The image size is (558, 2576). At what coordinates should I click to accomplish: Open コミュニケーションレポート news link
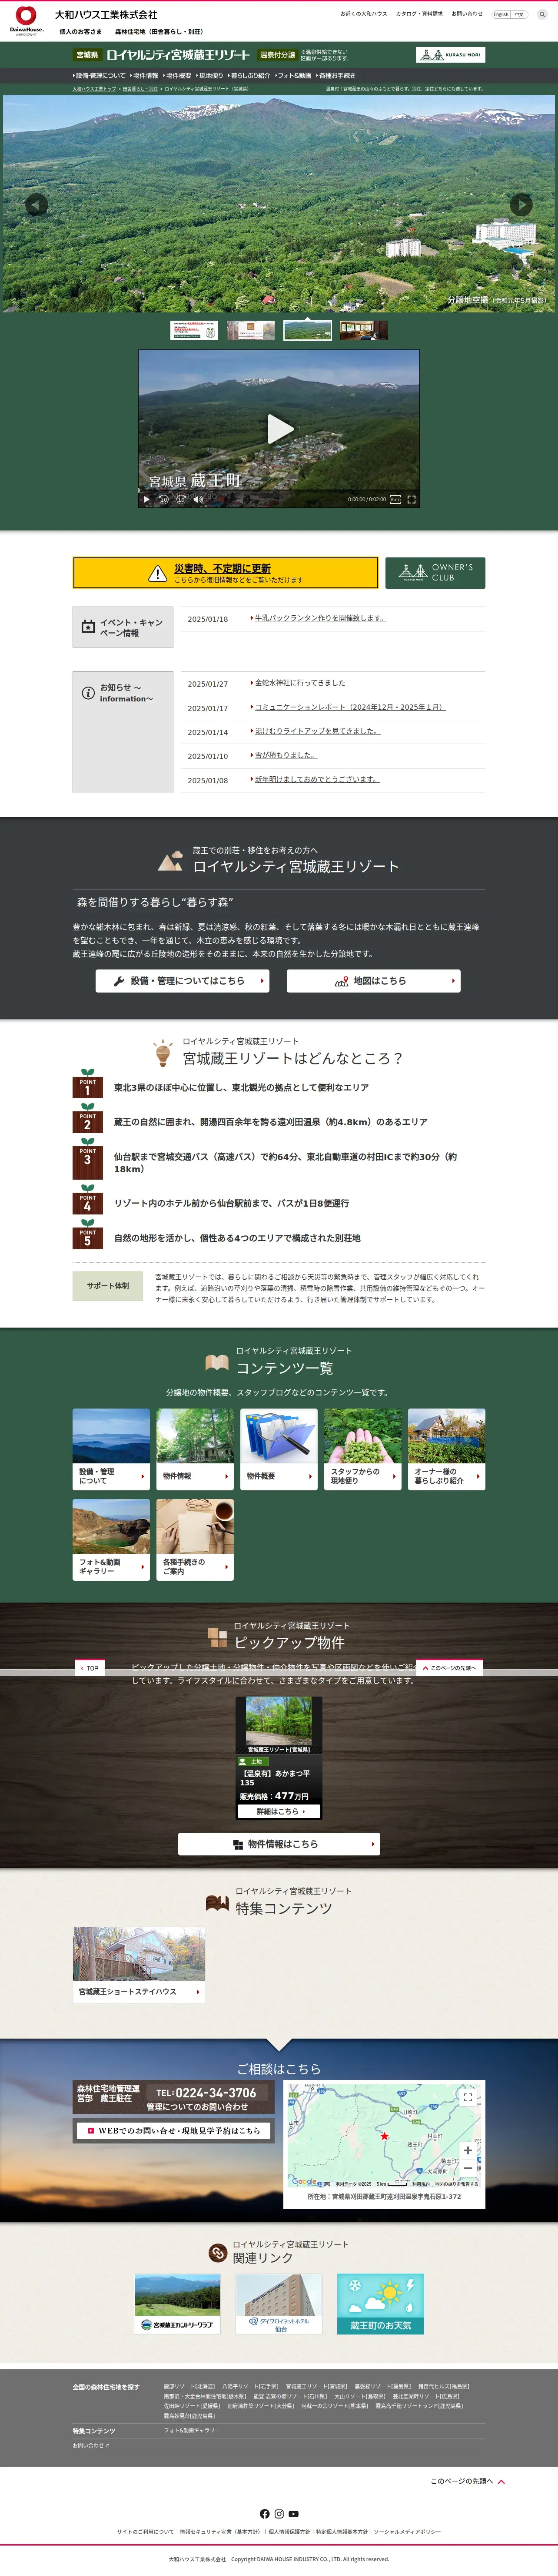click(x=349, y=707)
